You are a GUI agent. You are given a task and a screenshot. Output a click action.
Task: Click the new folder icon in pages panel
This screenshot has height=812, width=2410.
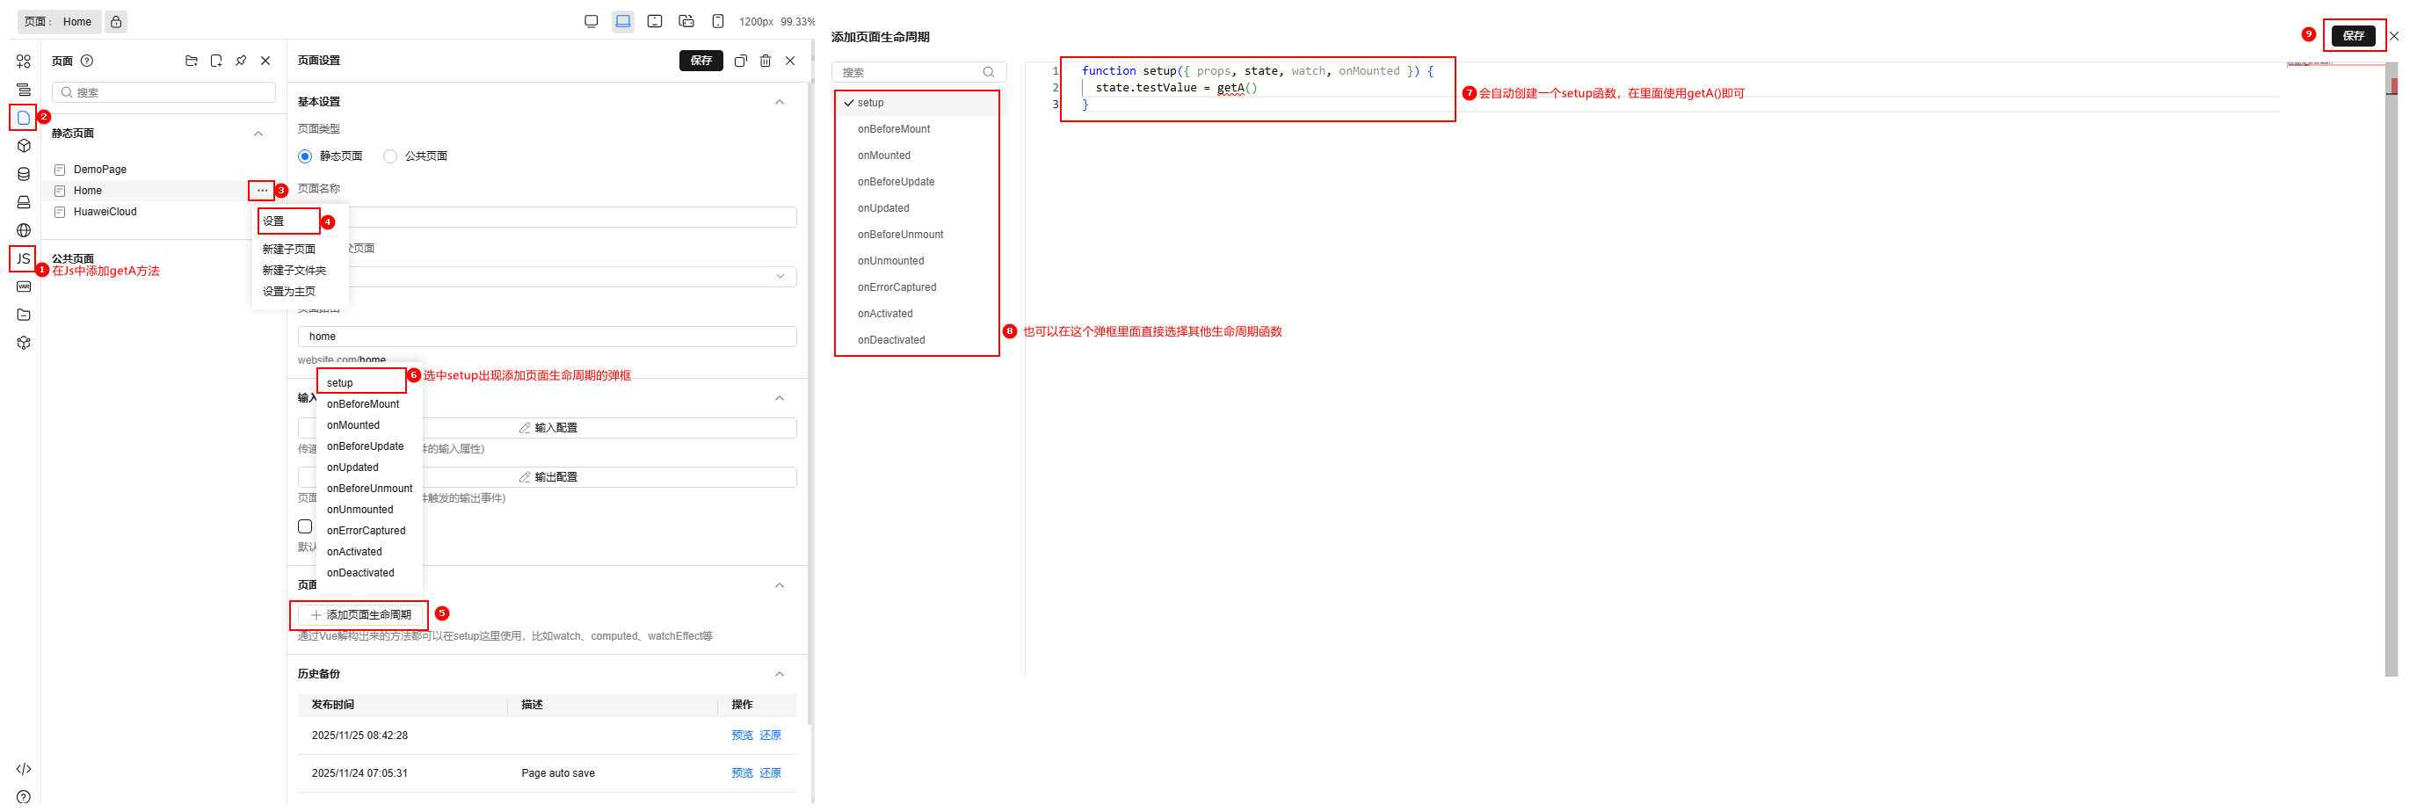click(x=192, y=61)
